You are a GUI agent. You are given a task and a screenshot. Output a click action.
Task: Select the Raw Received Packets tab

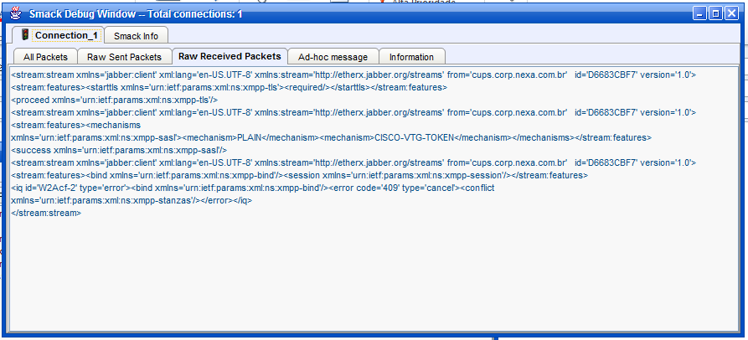(230, 56)
